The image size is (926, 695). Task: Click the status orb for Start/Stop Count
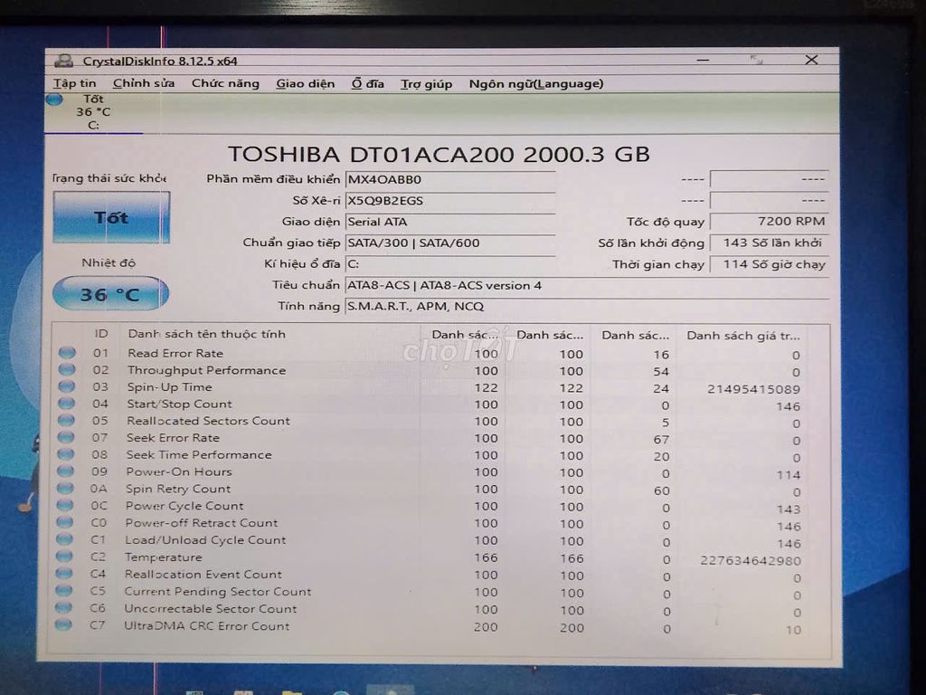pos(67,404)
